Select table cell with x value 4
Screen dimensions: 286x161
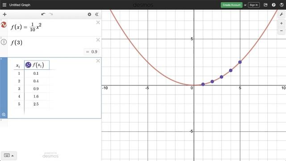(x=19, y=97)
